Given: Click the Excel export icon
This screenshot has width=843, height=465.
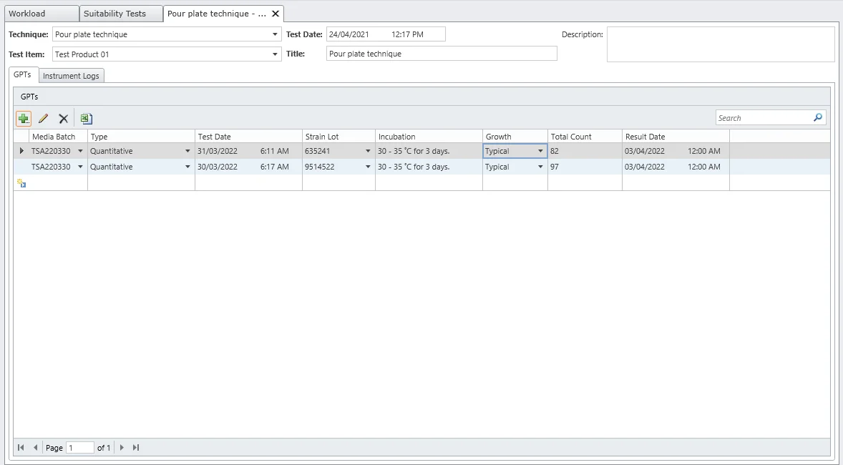Looking at the screenshot, I should [86, 119].
